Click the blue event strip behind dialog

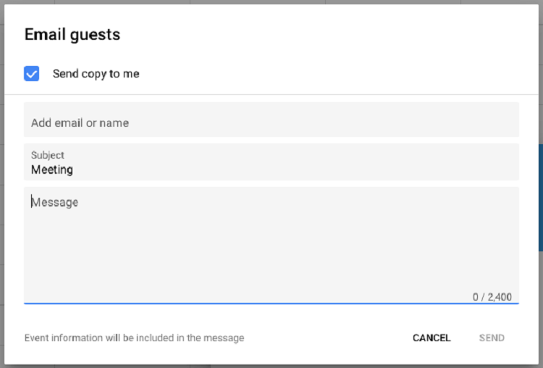pyautogui.click(x=541, y=198)
